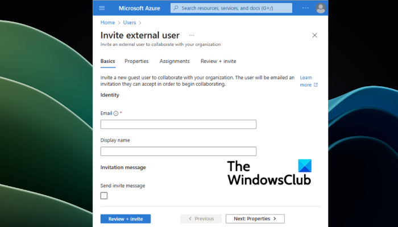Click the Invitation message heading
398x227 pixels.
[x=123, y=167]
